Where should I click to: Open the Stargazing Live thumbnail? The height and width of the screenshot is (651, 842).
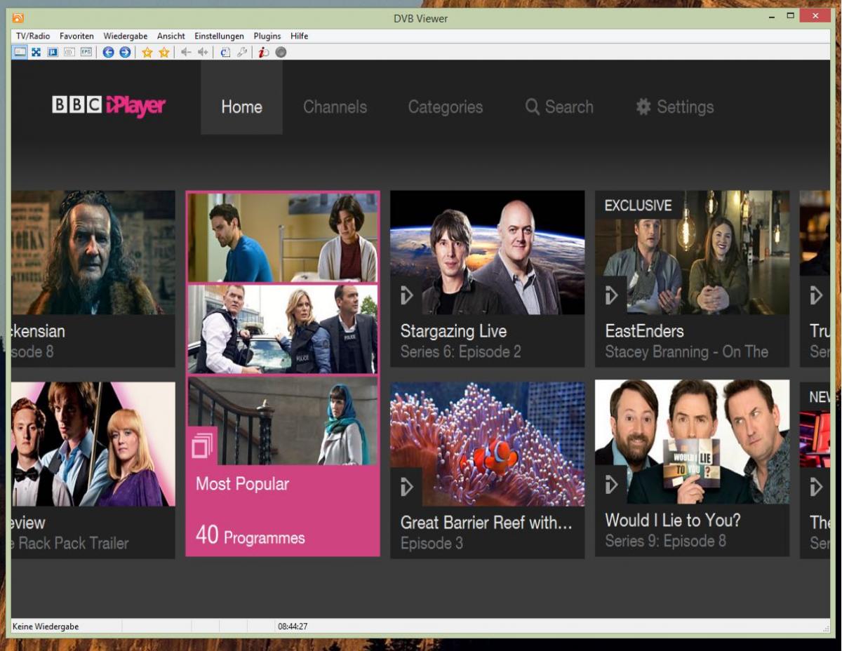(488, 253)
